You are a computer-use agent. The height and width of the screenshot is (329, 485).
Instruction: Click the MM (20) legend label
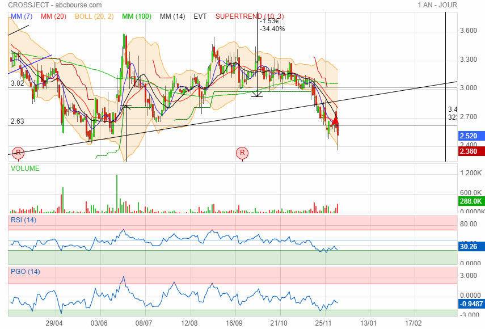[x=53, y=16]
